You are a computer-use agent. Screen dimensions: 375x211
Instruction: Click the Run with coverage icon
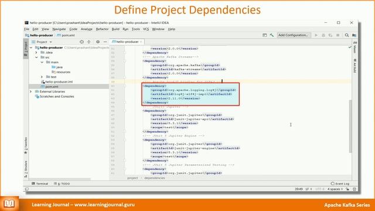click(x=330, y=35)
